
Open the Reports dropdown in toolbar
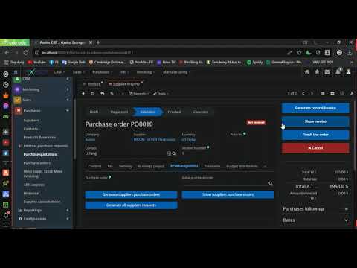tap(138, 94)
